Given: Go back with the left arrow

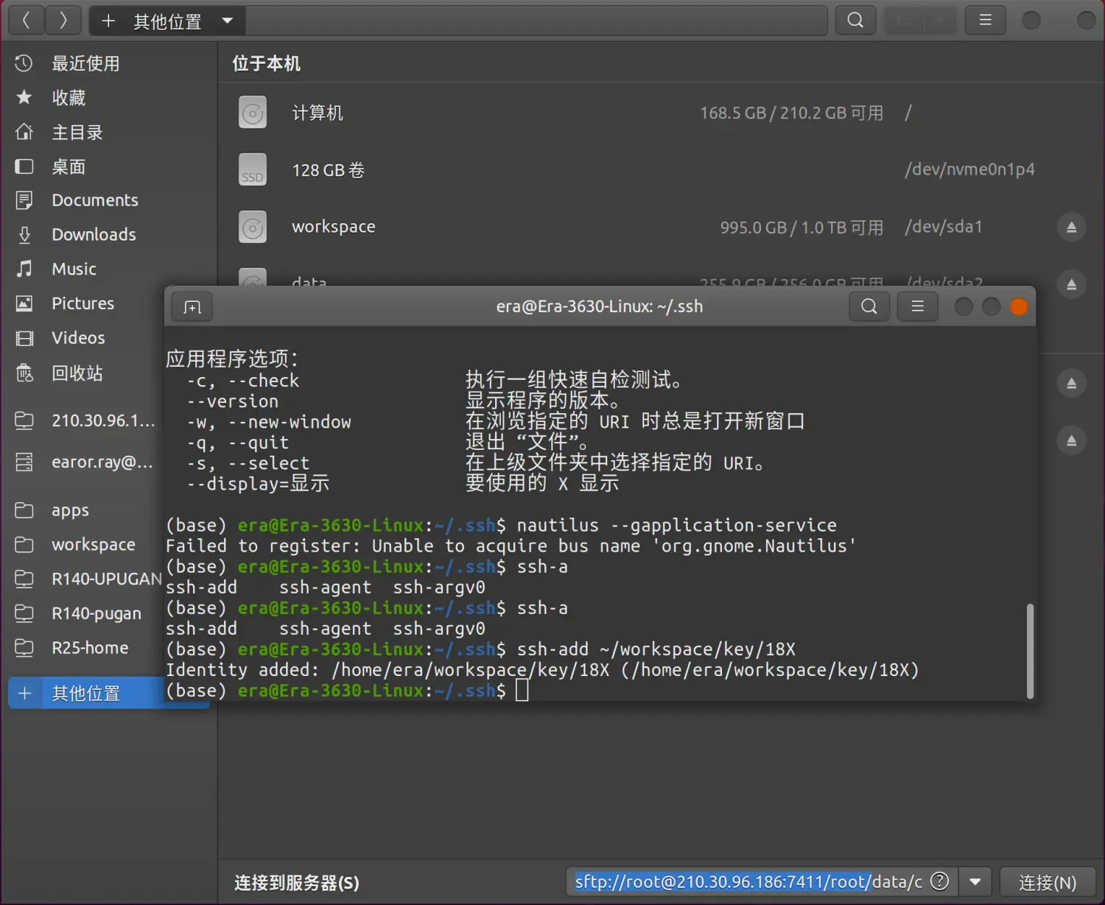Looking at the screenshot, I should click(26, 21).
